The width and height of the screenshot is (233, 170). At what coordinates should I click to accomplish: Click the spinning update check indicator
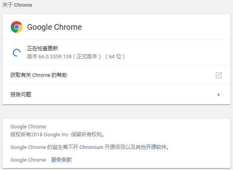click(x=17, y=53)
